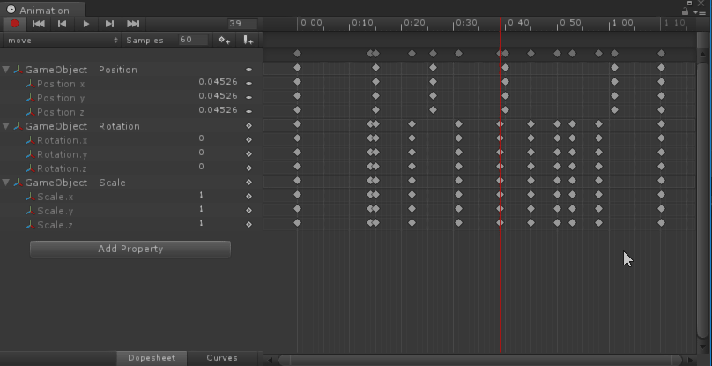712x366 pixels.
Task: Collapse the GameObject : Position group
Action: click(x=6, y=70)
